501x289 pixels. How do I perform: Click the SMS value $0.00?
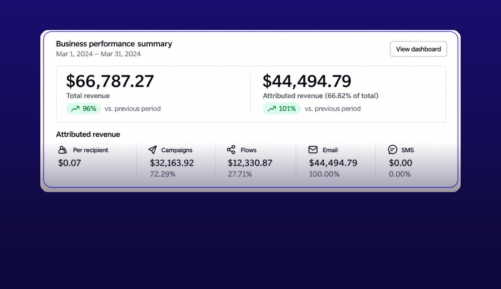coord(400,163)
